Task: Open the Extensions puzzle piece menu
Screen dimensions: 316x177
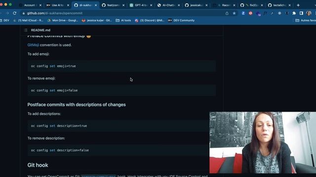Action: (294, 13)
